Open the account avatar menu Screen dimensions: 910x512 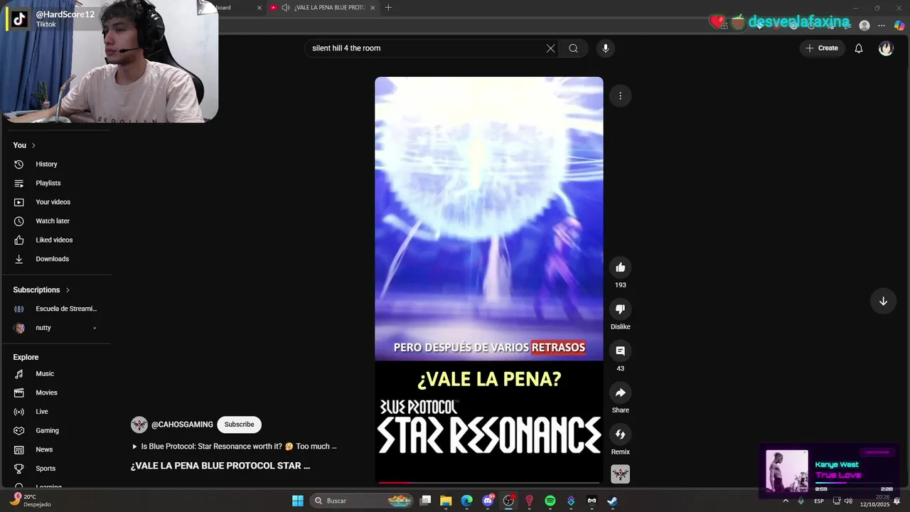tap(886, 48)
